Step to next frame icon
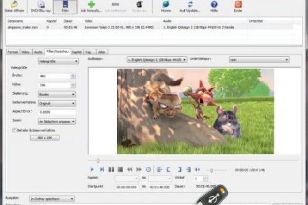The height and width of the screenshot is (205, 308). pyautogui.click(x=102, y=169)
